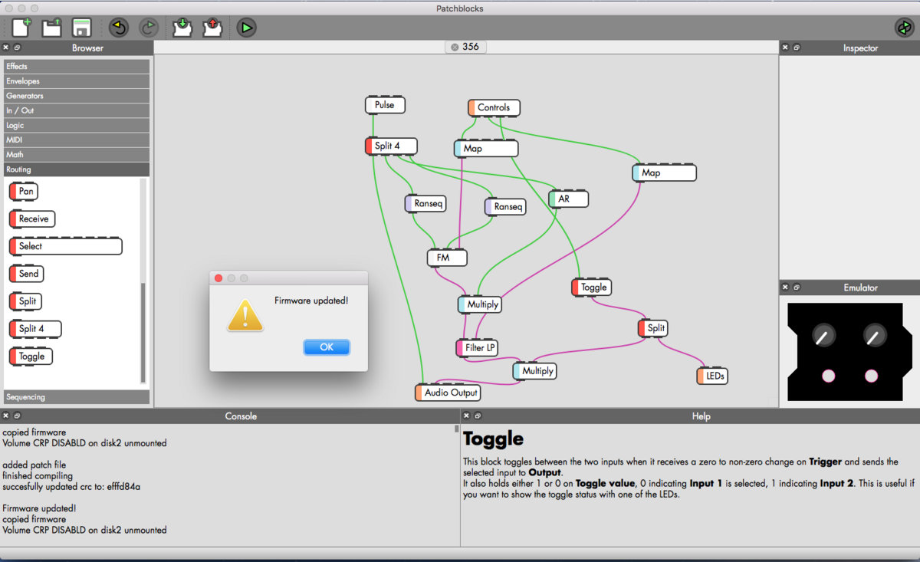Create a new patch file
Viewport: 920px width, 562px height.
pyautogui.click(x=21, y=28)
